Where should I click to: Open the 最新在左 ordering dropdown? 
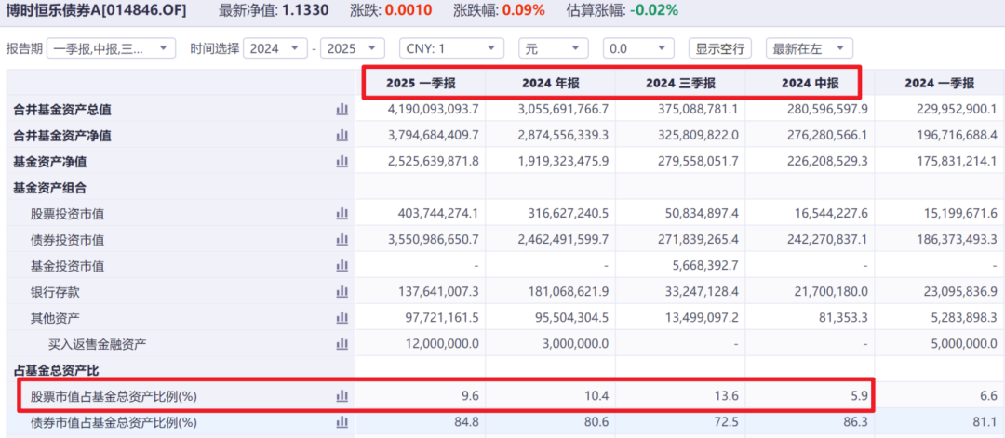(810, 48)
